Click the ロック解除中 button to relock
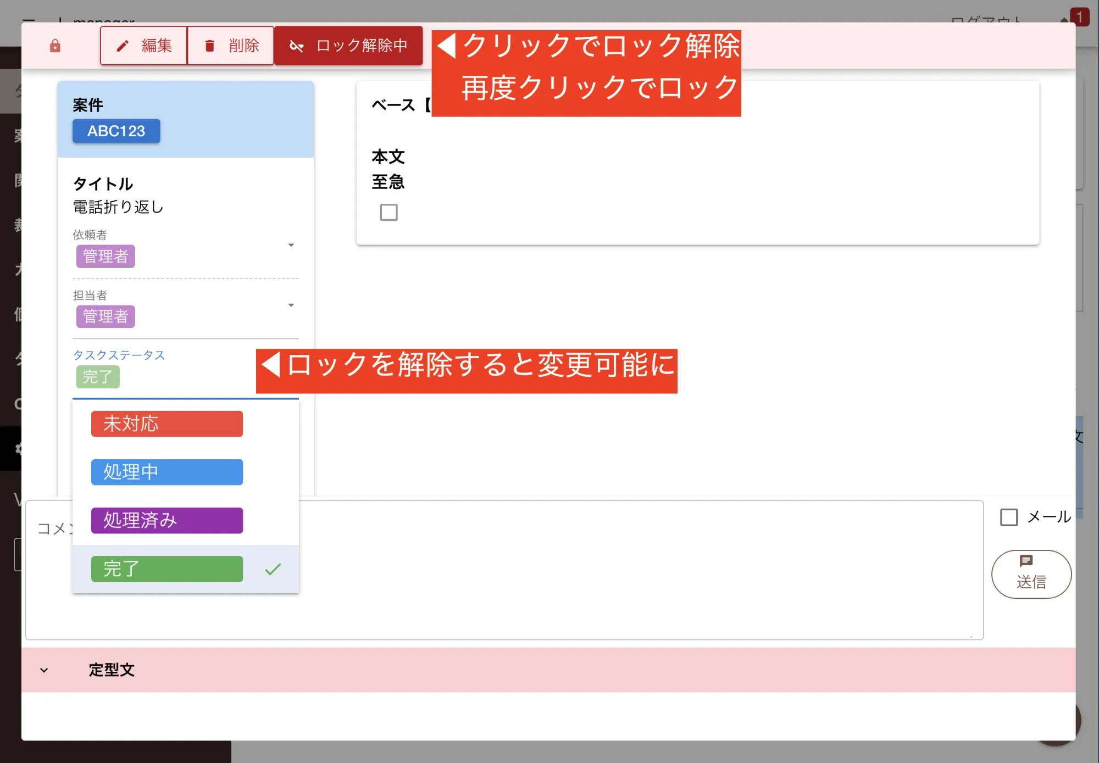 pyautogui.click(x=348, y=46)
